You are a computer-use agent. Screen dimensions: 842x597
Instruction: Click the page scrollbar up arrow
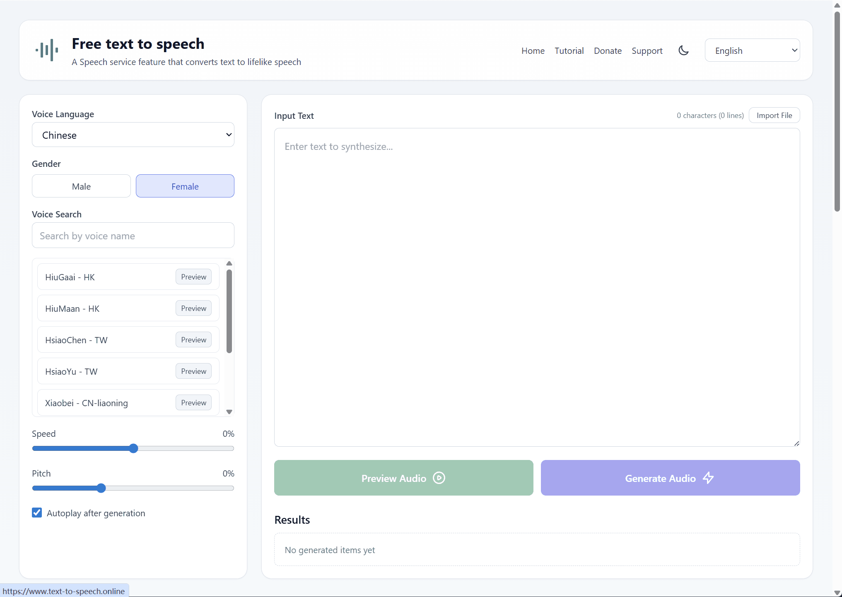(836, 5)
